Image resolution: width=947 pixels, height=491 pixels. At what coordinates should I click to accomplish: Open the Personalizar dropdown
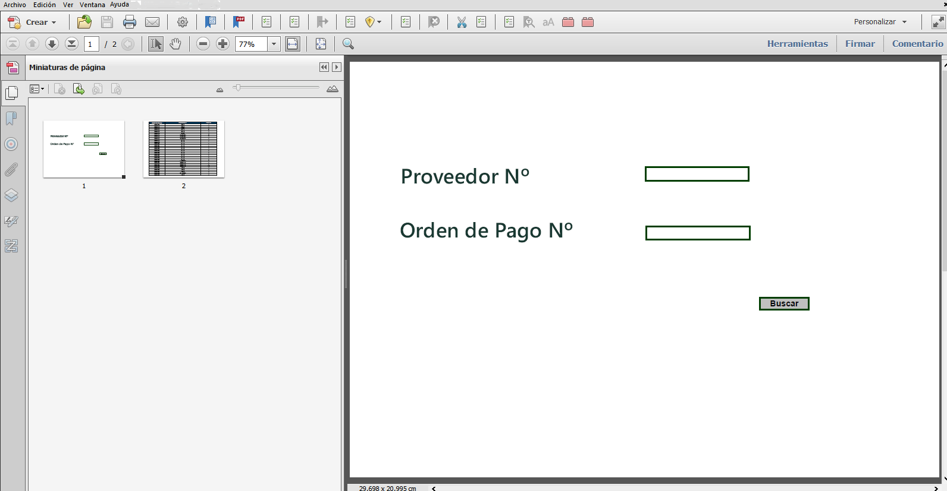880,22
